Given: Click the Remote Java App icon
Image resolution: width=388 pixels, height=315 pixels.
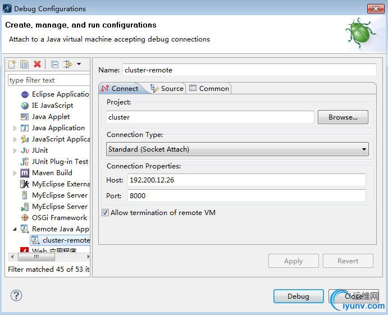Looking at the screenshot, I should click(x=25, y=229).
